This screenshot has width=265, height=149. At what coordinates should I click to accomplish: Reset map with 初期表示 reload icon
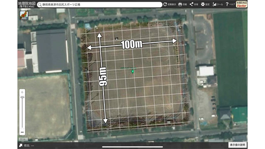pos(165,5)
